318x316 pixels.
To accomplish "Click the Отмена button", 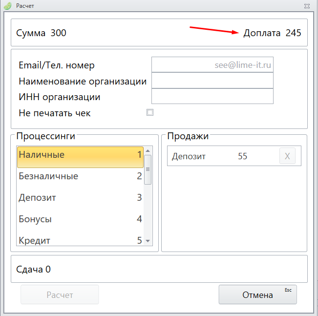I will 257,295.
